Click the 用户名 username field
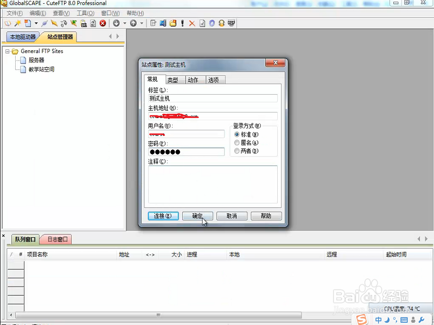This screenshot has width=434, height=325. tap(186, 134)
